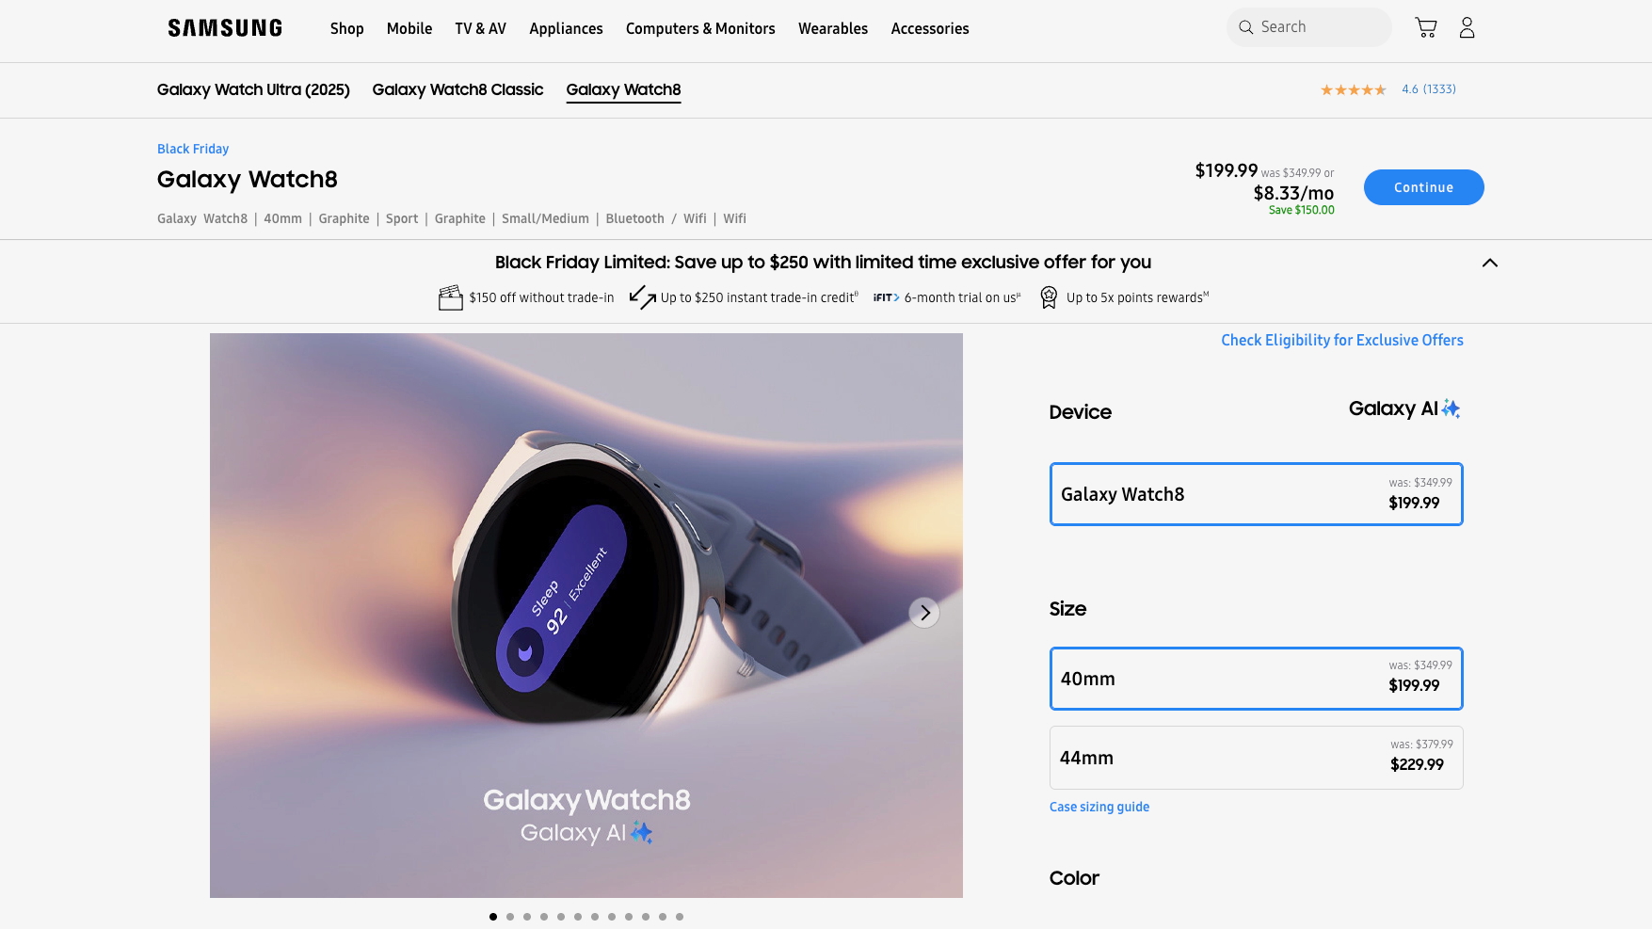Click the points rewards ribbon icon
This screenshot has width=1652, height=929.
pyautogui.click(x=1049, y=297)
